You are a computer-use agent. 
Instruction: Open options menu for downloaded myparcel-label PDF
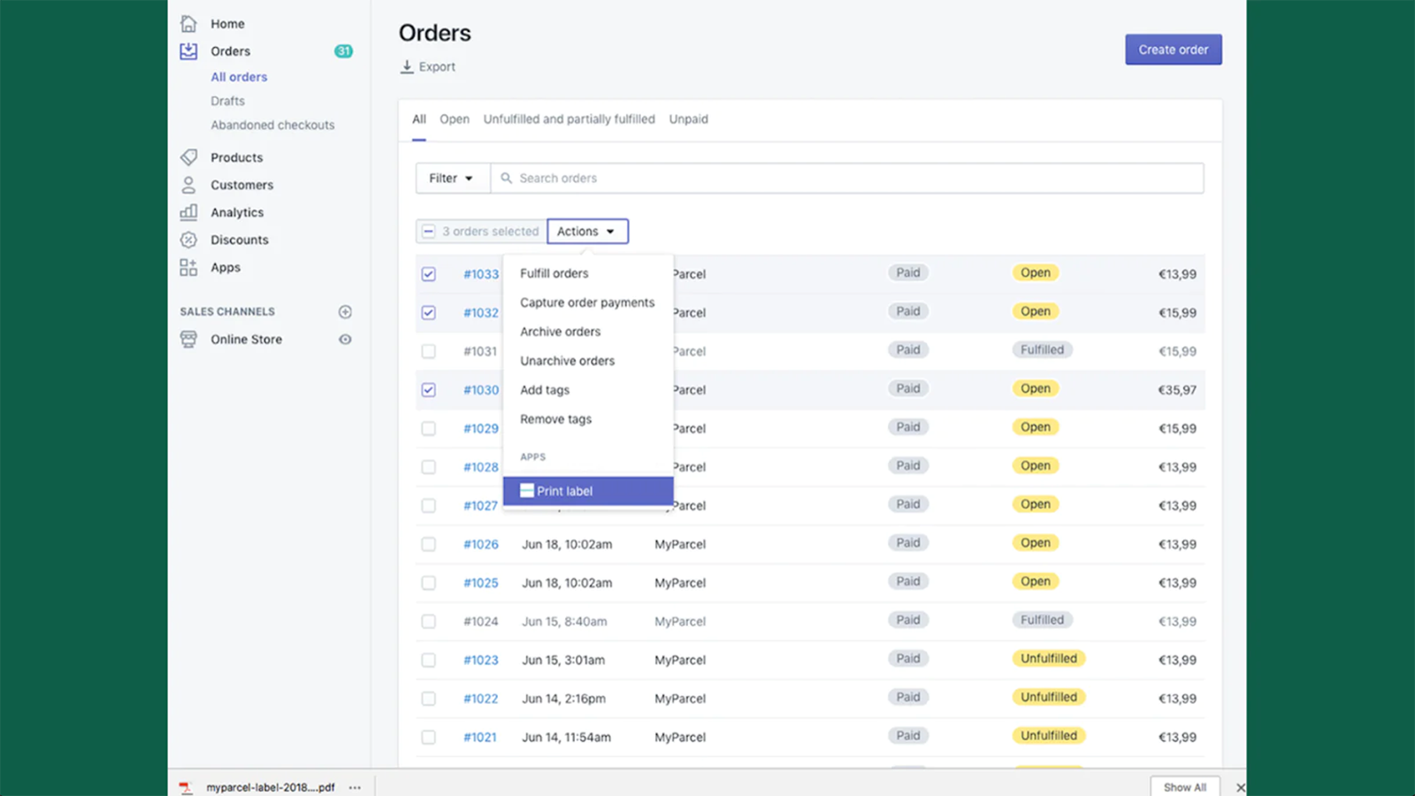(x=355, y=787)
